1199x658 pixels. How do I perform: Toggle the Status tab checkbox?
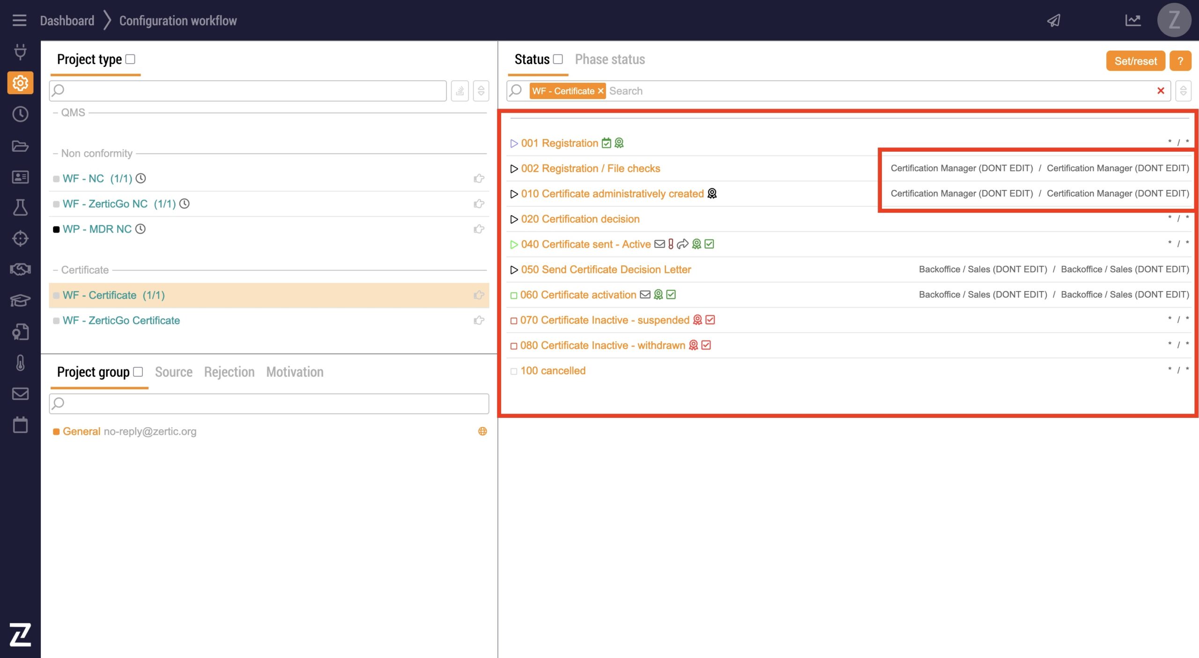pyautogui.click(x=558, y=59)
